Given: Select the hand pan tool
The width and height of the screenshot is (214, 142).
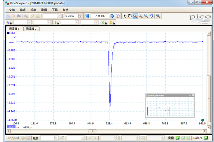Looking at the screenshot, I should pyautogui.click(x=130, y=16).
